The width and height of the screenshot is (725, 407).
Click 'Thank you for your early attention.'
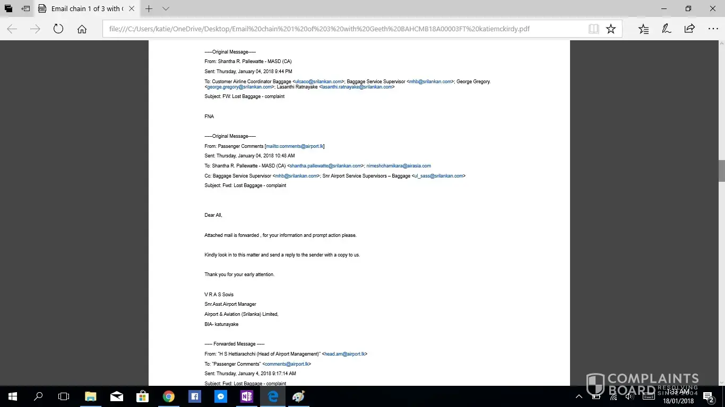coord(239,275)
